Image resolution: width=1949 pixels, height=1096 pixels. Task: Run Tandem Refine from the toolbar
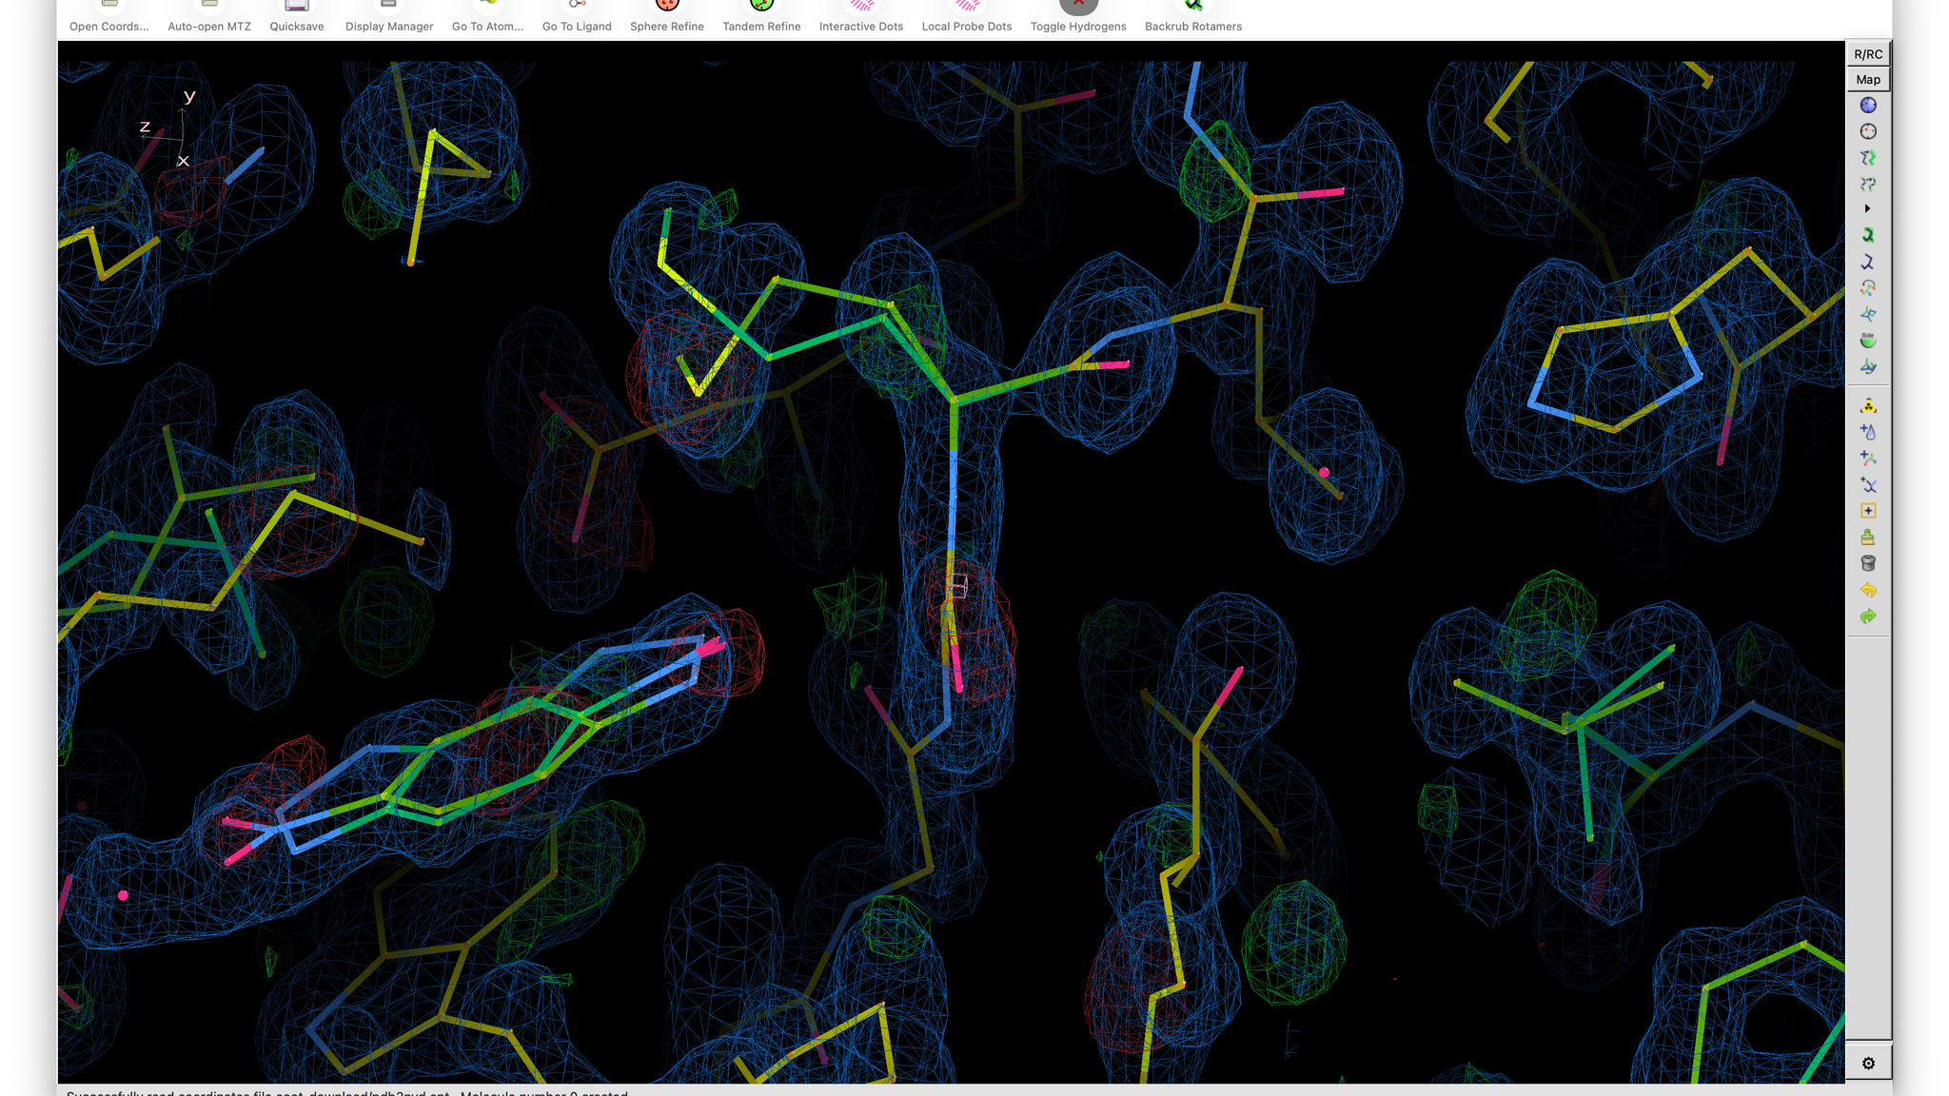pos(761,18)
